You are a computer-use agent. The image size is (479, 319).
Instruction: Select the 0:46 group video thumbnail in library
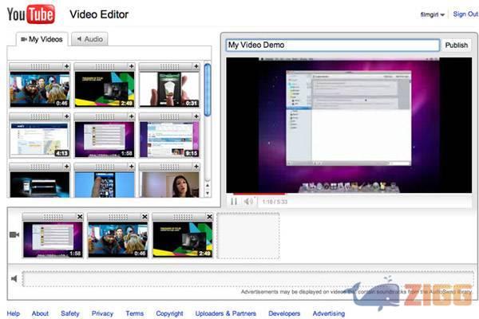[40, 89]
